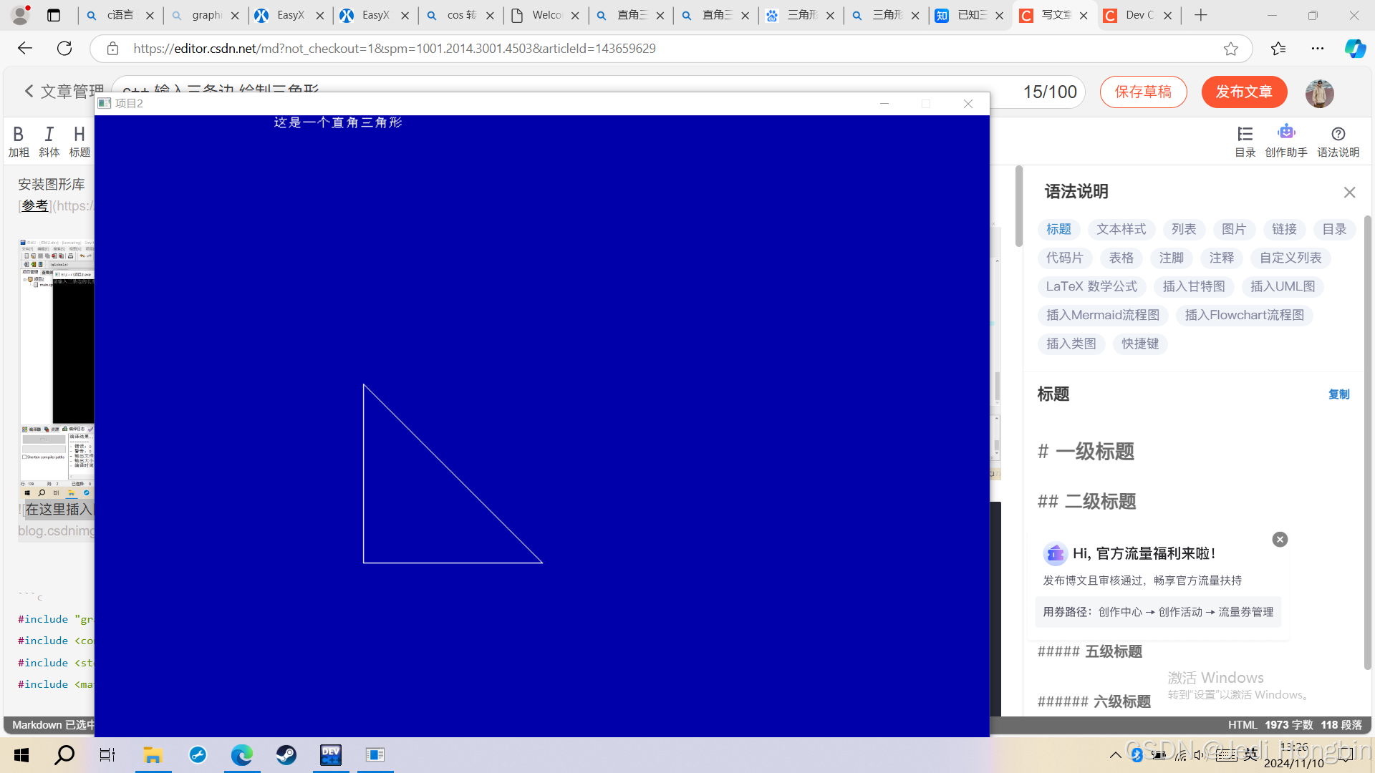Image resolution: width=1375 pixels, height=773 pixels.
Task: Select the 表格 syntax tag
Action: pyautogui.click(x=1121, y=258)
